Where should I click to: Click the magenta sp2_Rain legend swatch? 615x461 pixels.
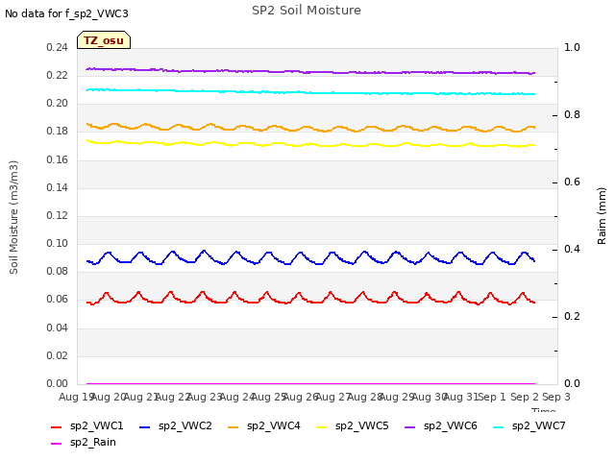point(57,444)
